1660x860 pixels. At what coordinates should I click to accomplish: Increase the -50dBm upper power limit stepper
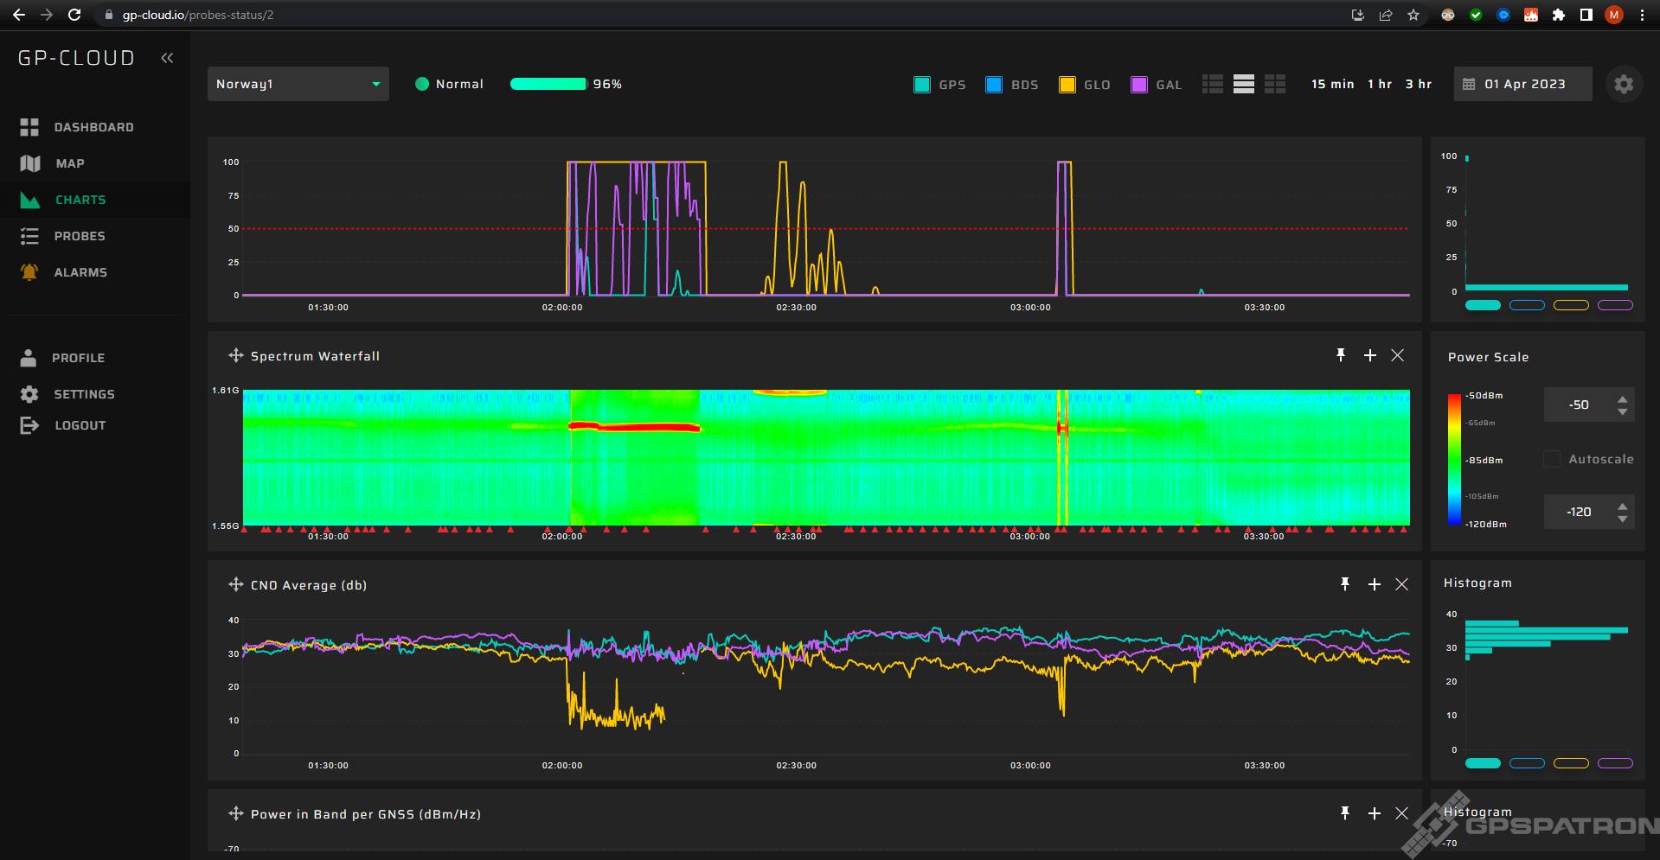[1622, 399]
